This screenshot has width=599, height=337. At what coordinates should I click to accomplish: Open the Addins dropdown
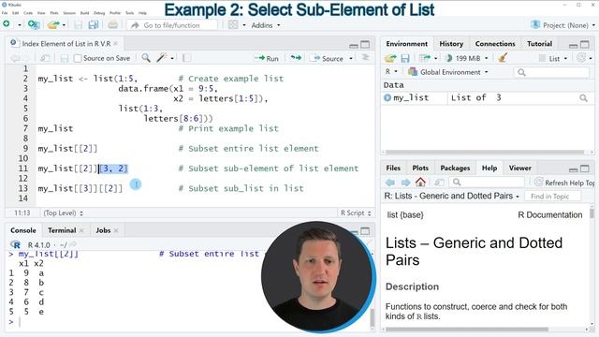click(266, 25)
